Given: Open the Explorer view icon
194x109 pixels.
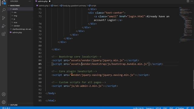Looking at the screenshot, I should pyautogui.click(x=4, y=2).
